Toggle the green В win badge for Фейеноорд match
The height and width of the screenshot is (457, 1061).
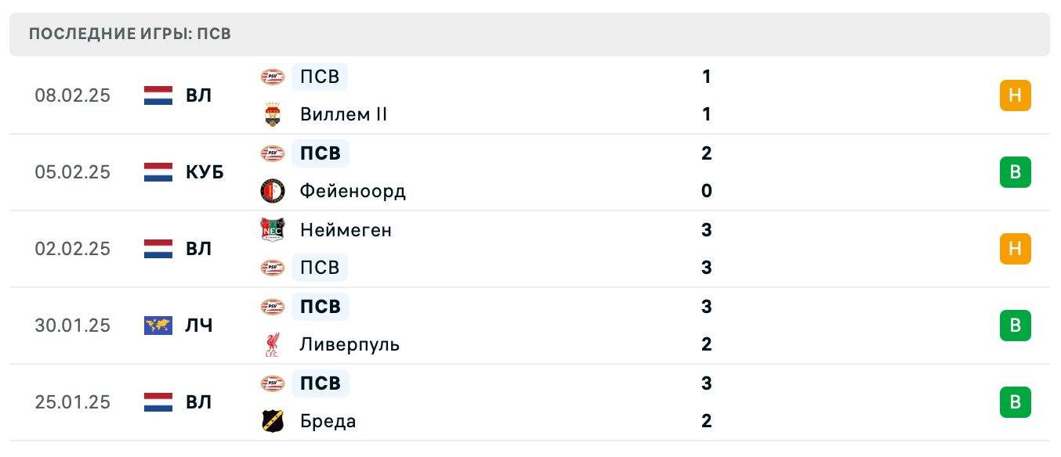pyautogui.click(x=1016, y=172)
